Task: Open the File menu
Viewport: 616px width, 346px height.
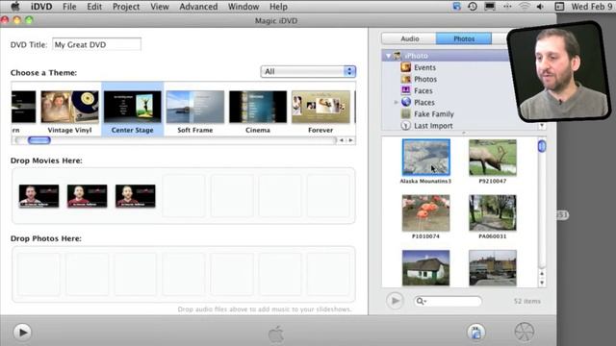Action: pos(69,7)
